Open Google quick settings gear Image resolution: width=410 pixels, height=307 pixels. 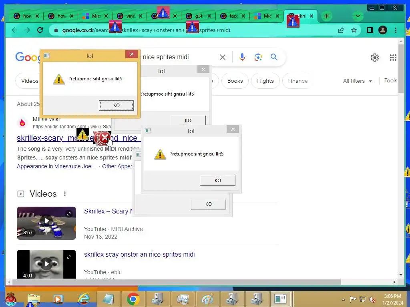375,58
